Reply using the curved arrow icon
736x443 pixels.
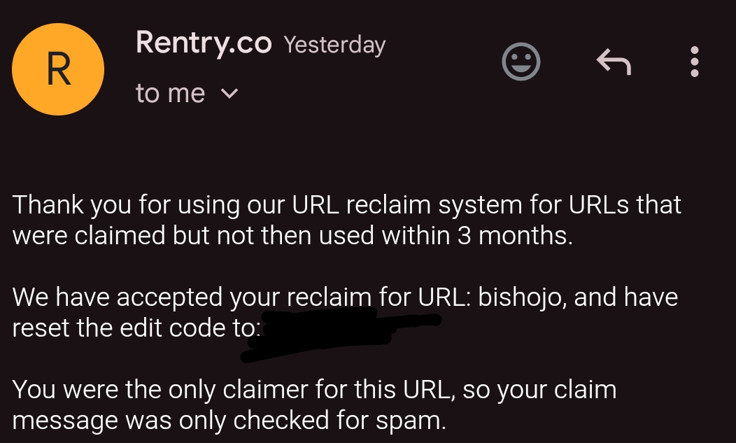point(614,62)
